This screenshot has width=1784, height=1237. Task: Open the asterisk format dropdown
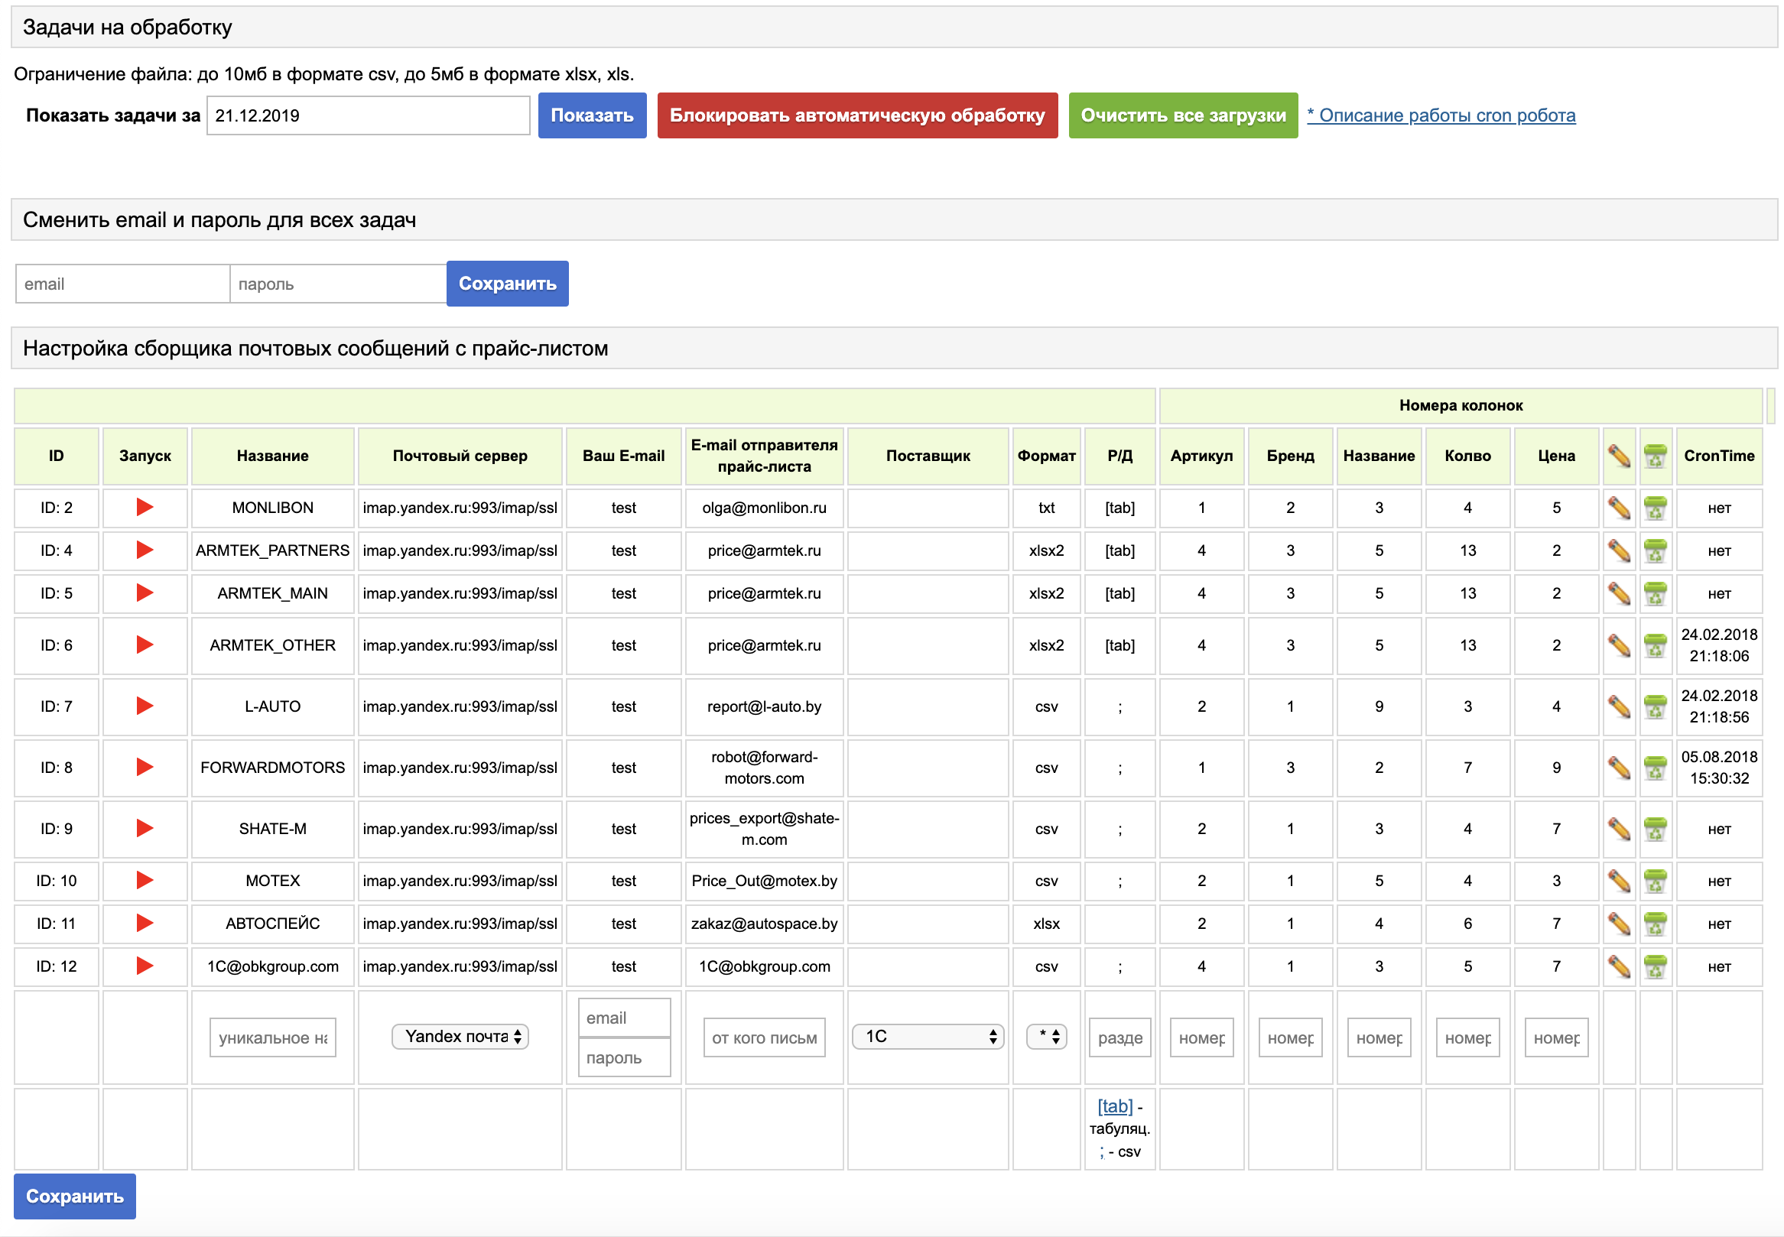1046,1036
